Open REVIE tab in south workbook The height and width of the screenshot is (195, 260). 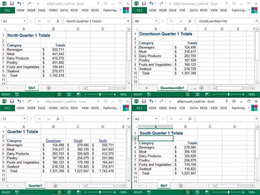[204, 108]
